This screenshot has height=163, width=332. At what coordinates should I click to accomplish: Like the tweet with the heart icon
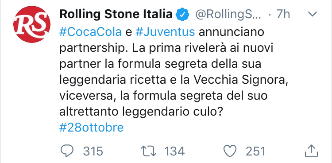pyautogui.click(x=230, y=151)
